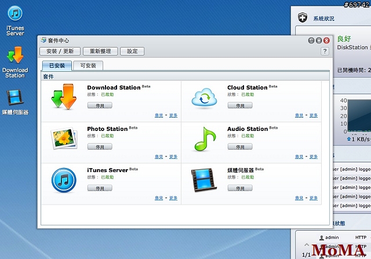This screenshot has width=371, height=259.
Task: Open the 更多 link for 媒體伺服器
Action: pos(314,198)
